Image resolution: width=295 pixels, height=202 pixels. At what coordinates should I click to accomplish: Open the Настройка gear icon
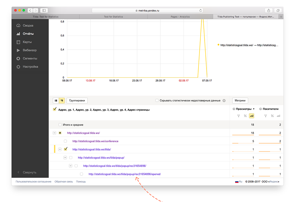[x=18, y=67]
